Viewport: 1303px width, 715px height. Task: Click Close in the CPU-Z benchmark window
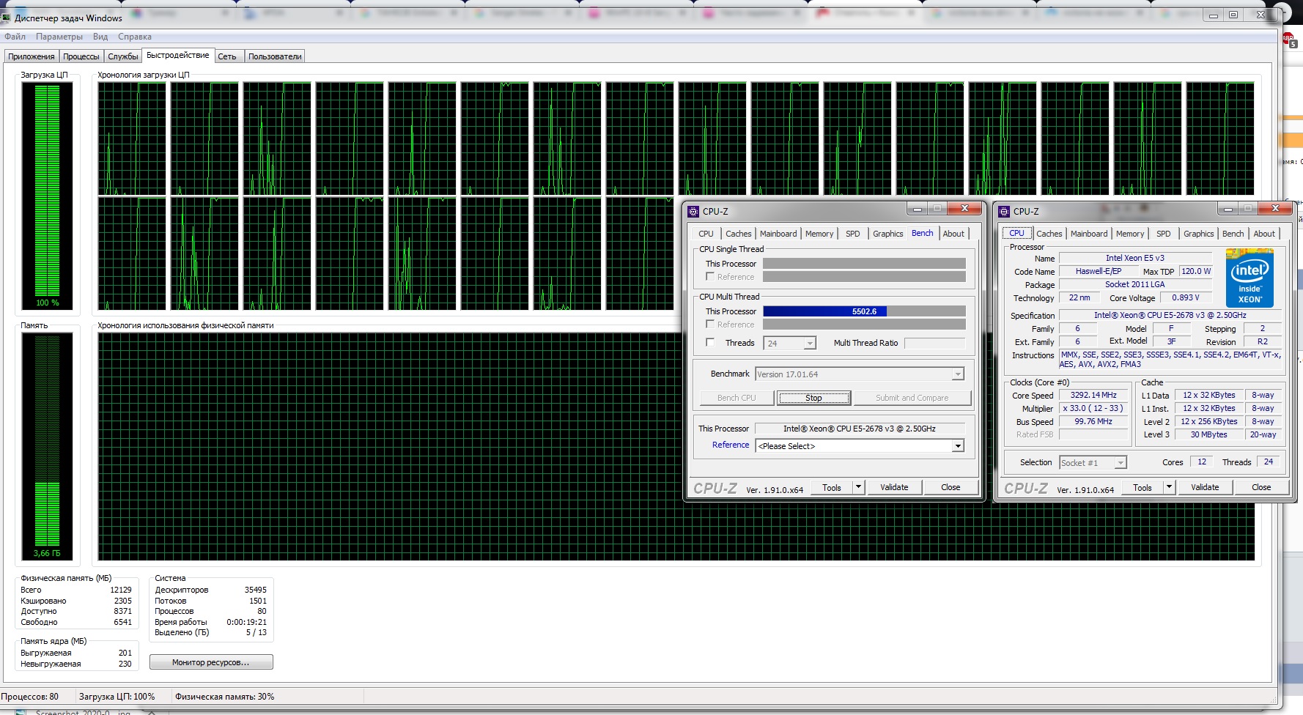[x=951, y=487]
